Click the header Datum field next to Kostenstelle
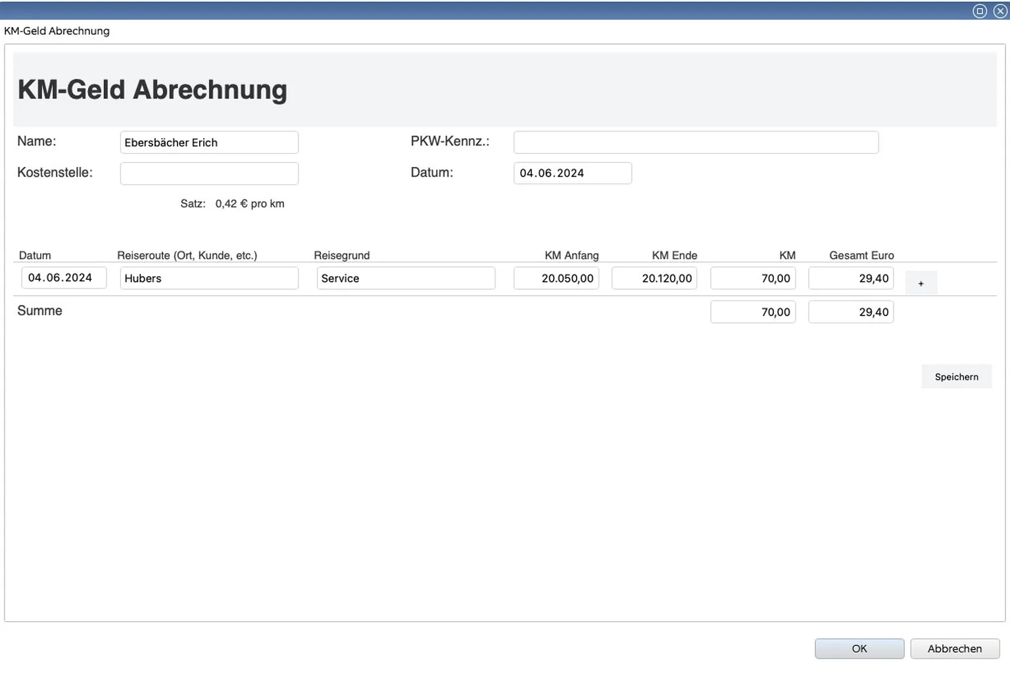1010x673 pixels. click(x=573, y=174)
